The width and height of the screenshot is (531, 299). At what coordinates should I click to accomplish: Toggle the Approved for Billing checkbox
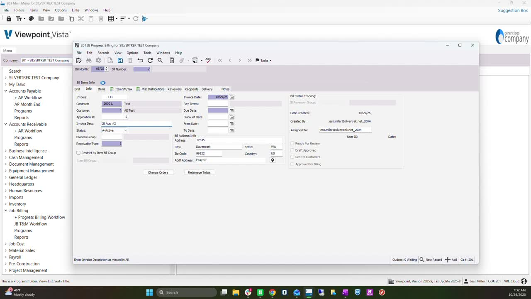292,164
